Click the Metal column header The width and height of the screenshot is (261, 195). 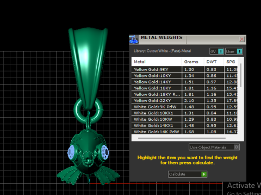[157, 62]
